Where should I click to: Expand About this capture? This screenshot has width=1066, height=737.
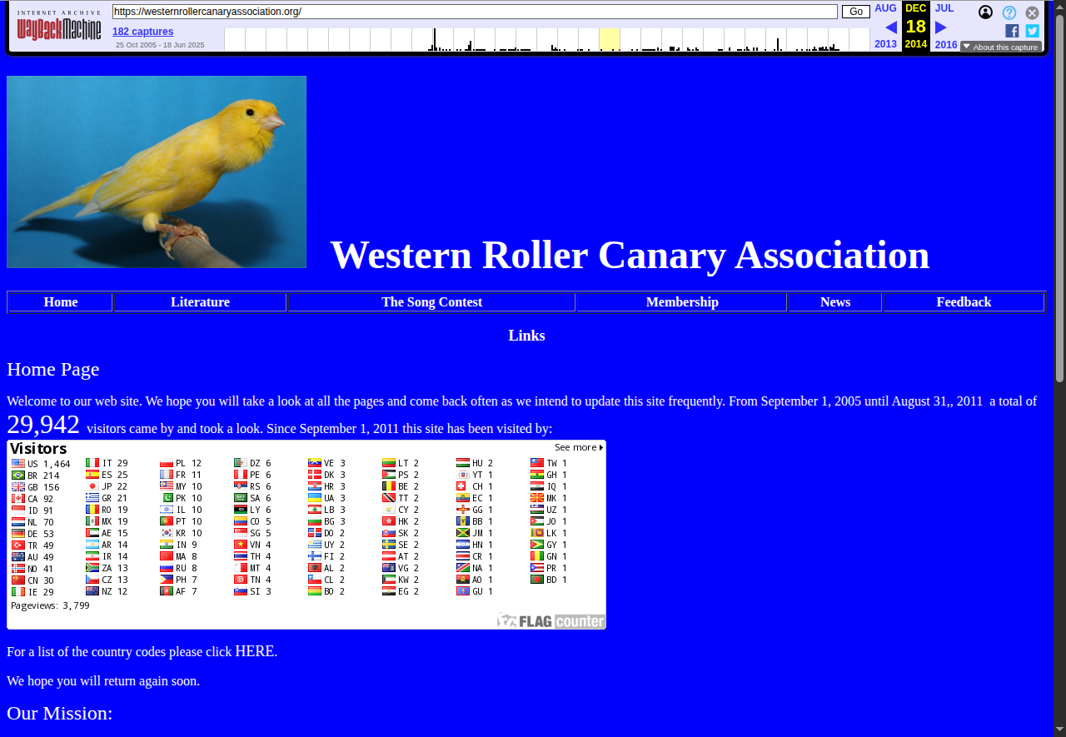click(1000, 47)
